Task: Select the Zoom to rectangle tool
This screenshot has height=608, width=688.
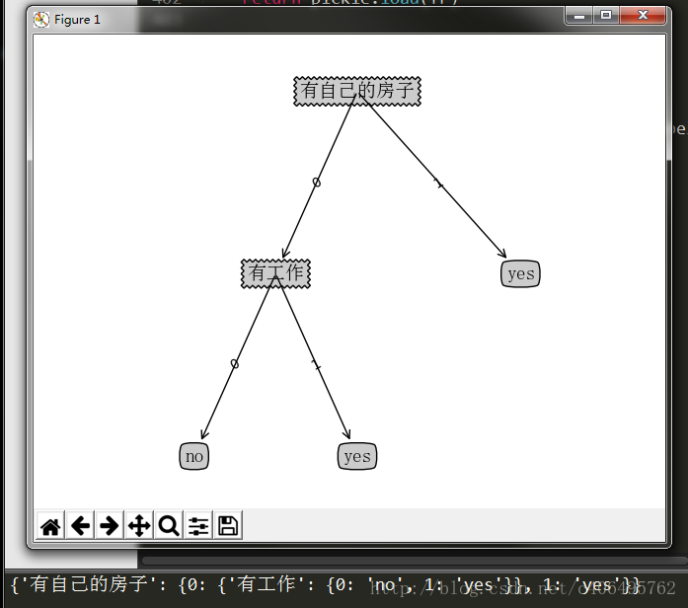Action: tap(169, 525)
